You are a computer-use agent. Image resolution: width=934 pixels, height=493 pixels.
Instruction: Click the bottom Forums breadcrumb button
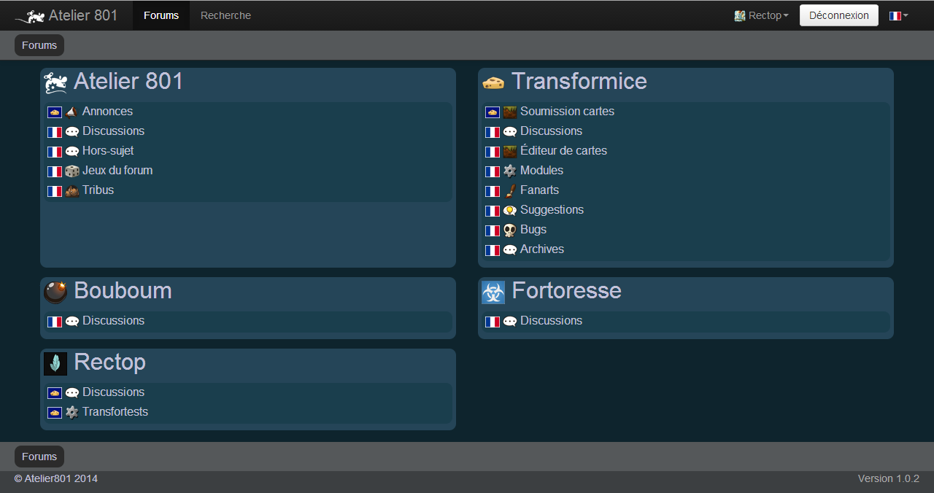coord(39,457)
